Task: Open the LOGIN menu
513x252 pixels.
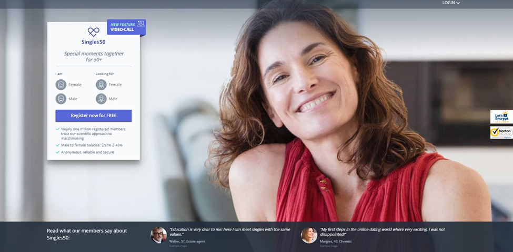Action: point(448,3)
